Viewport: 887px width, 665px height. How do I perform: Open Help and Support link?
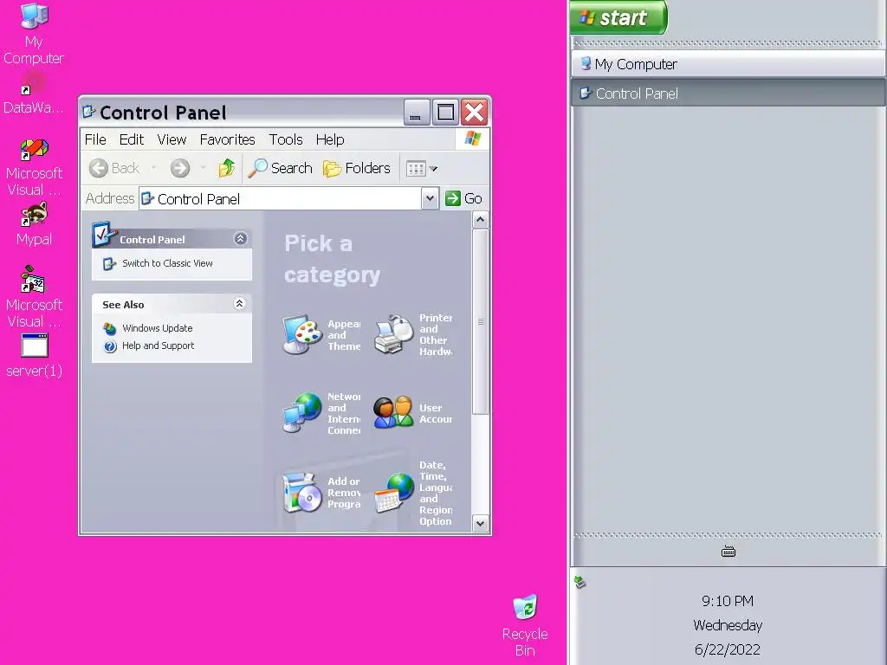click(x=158, y=345)
